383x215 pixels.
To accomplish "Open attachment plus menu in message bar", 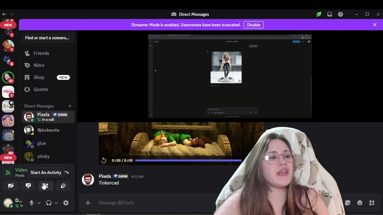I will coord(88,203).
